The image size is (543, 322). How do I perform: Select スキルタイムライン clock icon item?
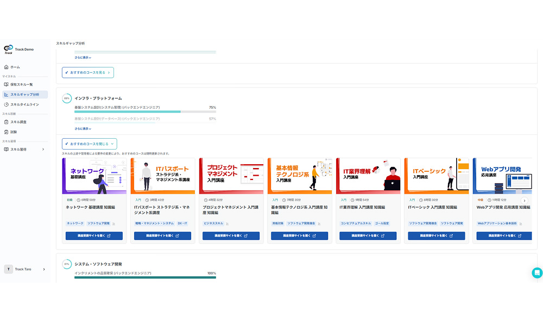click(7, 104)
